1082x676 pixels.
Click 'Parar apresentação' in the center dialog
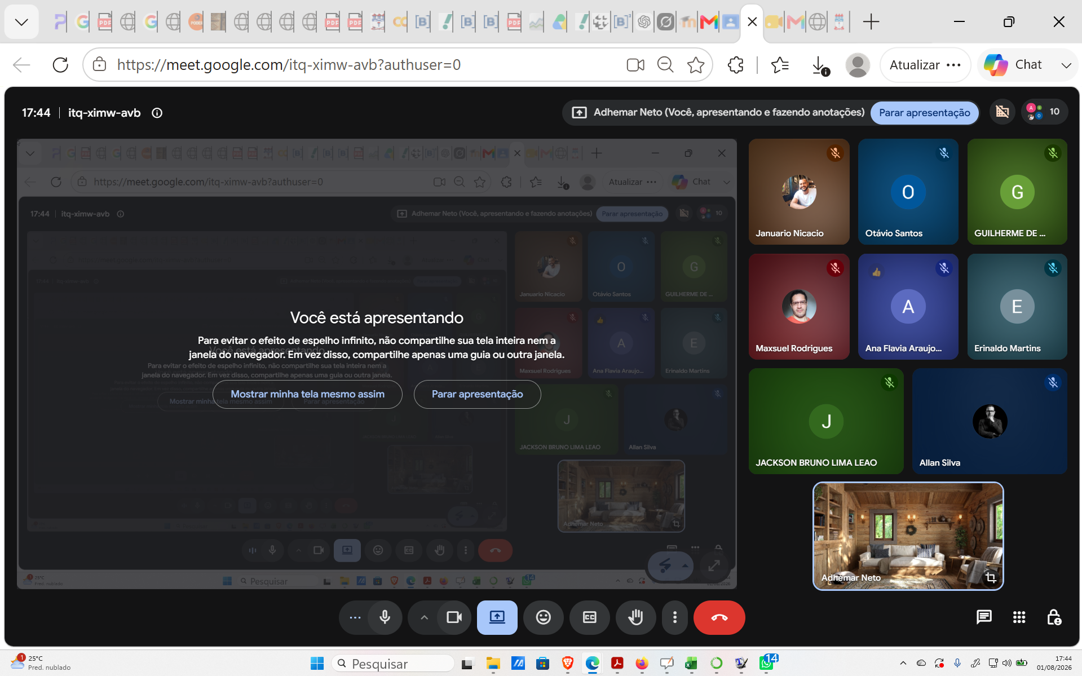click(477, 394)
